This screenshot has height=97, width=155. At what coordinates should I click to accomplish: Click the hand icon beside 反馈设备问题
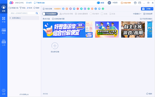coord(43,19)
